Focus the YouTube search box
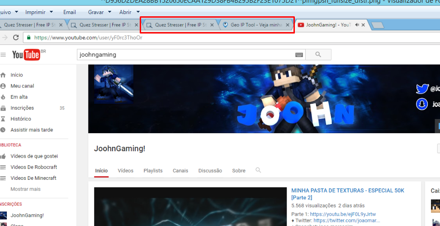Image resolution: width=440 pixels, height=226 pixels. [x=187, y=54]
